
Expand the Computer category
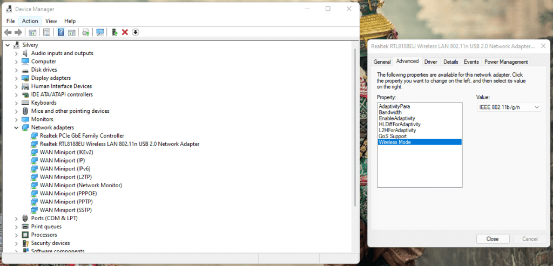point(16,62)
